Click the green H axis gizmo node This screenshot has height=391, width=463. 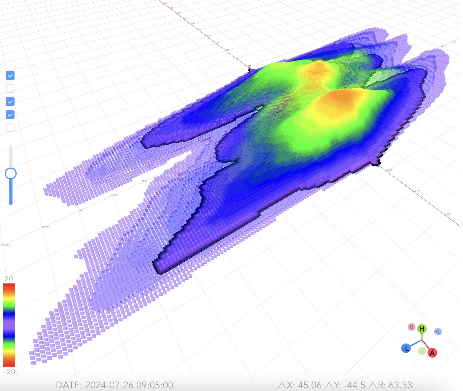(x=422, y=329)
